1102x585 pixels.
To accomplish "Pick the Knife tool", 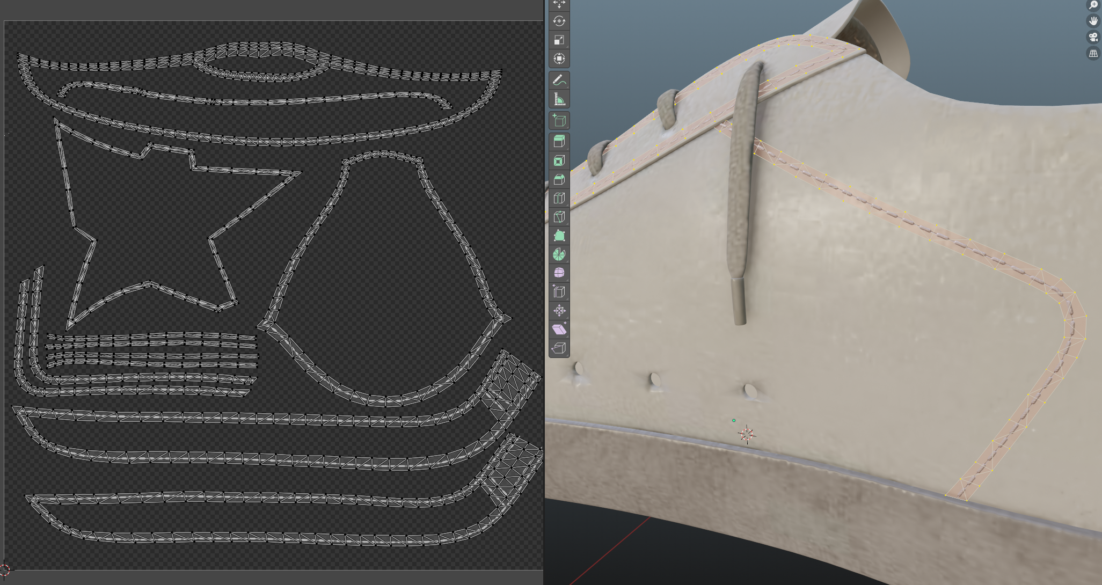I will [x=559, y=217].
